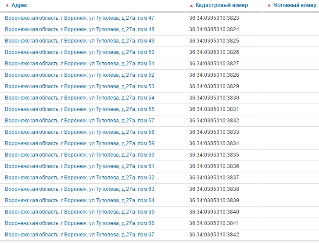This screenshot has height=243, width=319.
Task: Select cadastral number 36:34:0305010:3827
Action: pos(214,64)
